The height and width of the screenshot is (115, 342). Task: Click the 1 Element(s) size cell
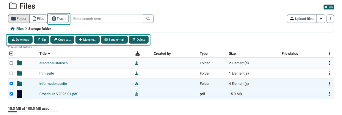(x=239, y=73)
